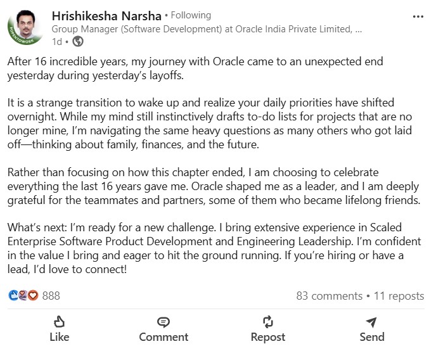429x351 pixels.
Task: Click the Repost text label
Action: coord(267,337)
